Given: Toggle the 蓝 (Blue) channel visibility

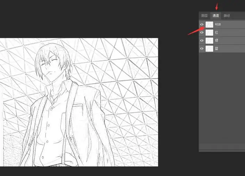Looking at the screenshot, I should pos(202,48).
